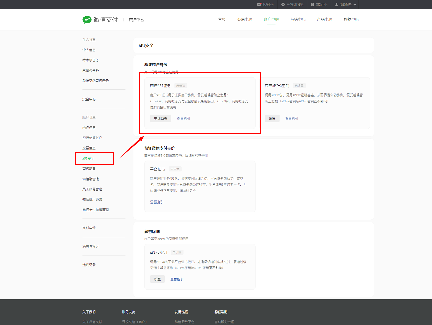
Task: Open 员工账号管理 in the sidebar
Action: (x=92, y=189)
